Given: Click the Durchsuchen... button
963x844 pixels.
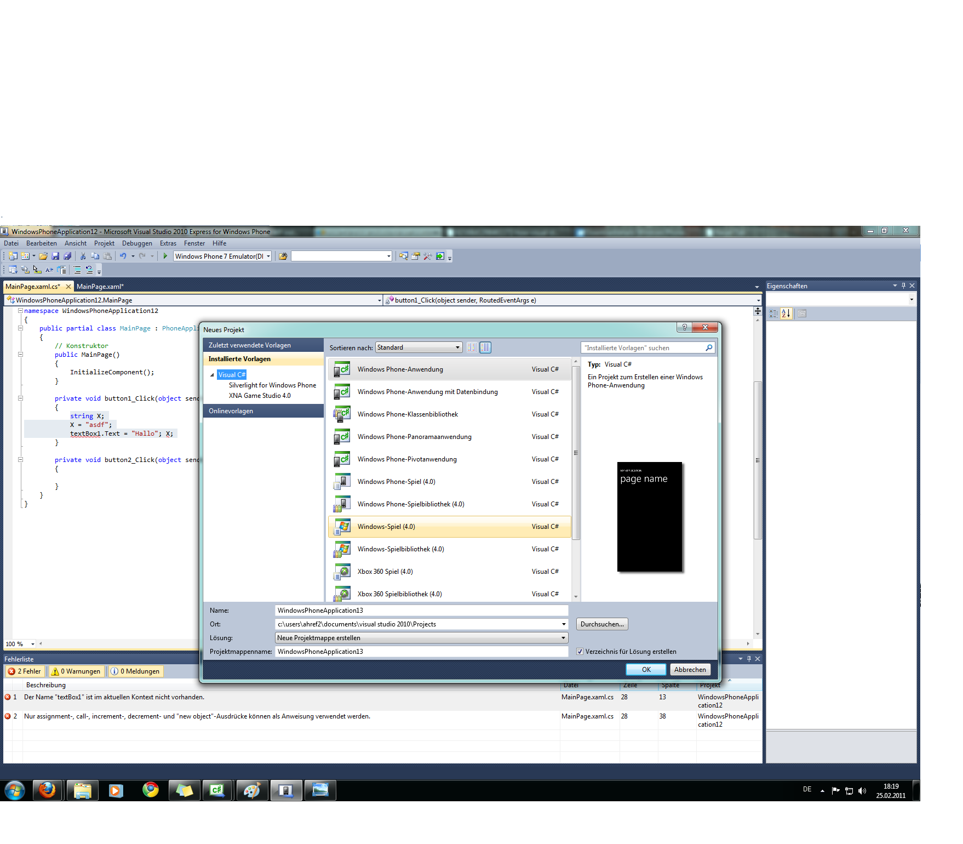Looking at the screenshot, I should pos(602,624).
